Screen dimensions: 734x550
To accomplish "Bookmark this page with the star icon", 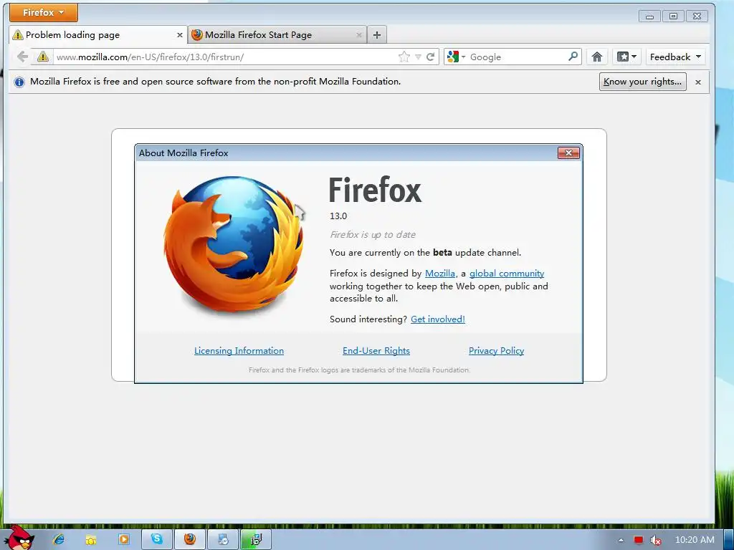I will [x=404, y=57].
